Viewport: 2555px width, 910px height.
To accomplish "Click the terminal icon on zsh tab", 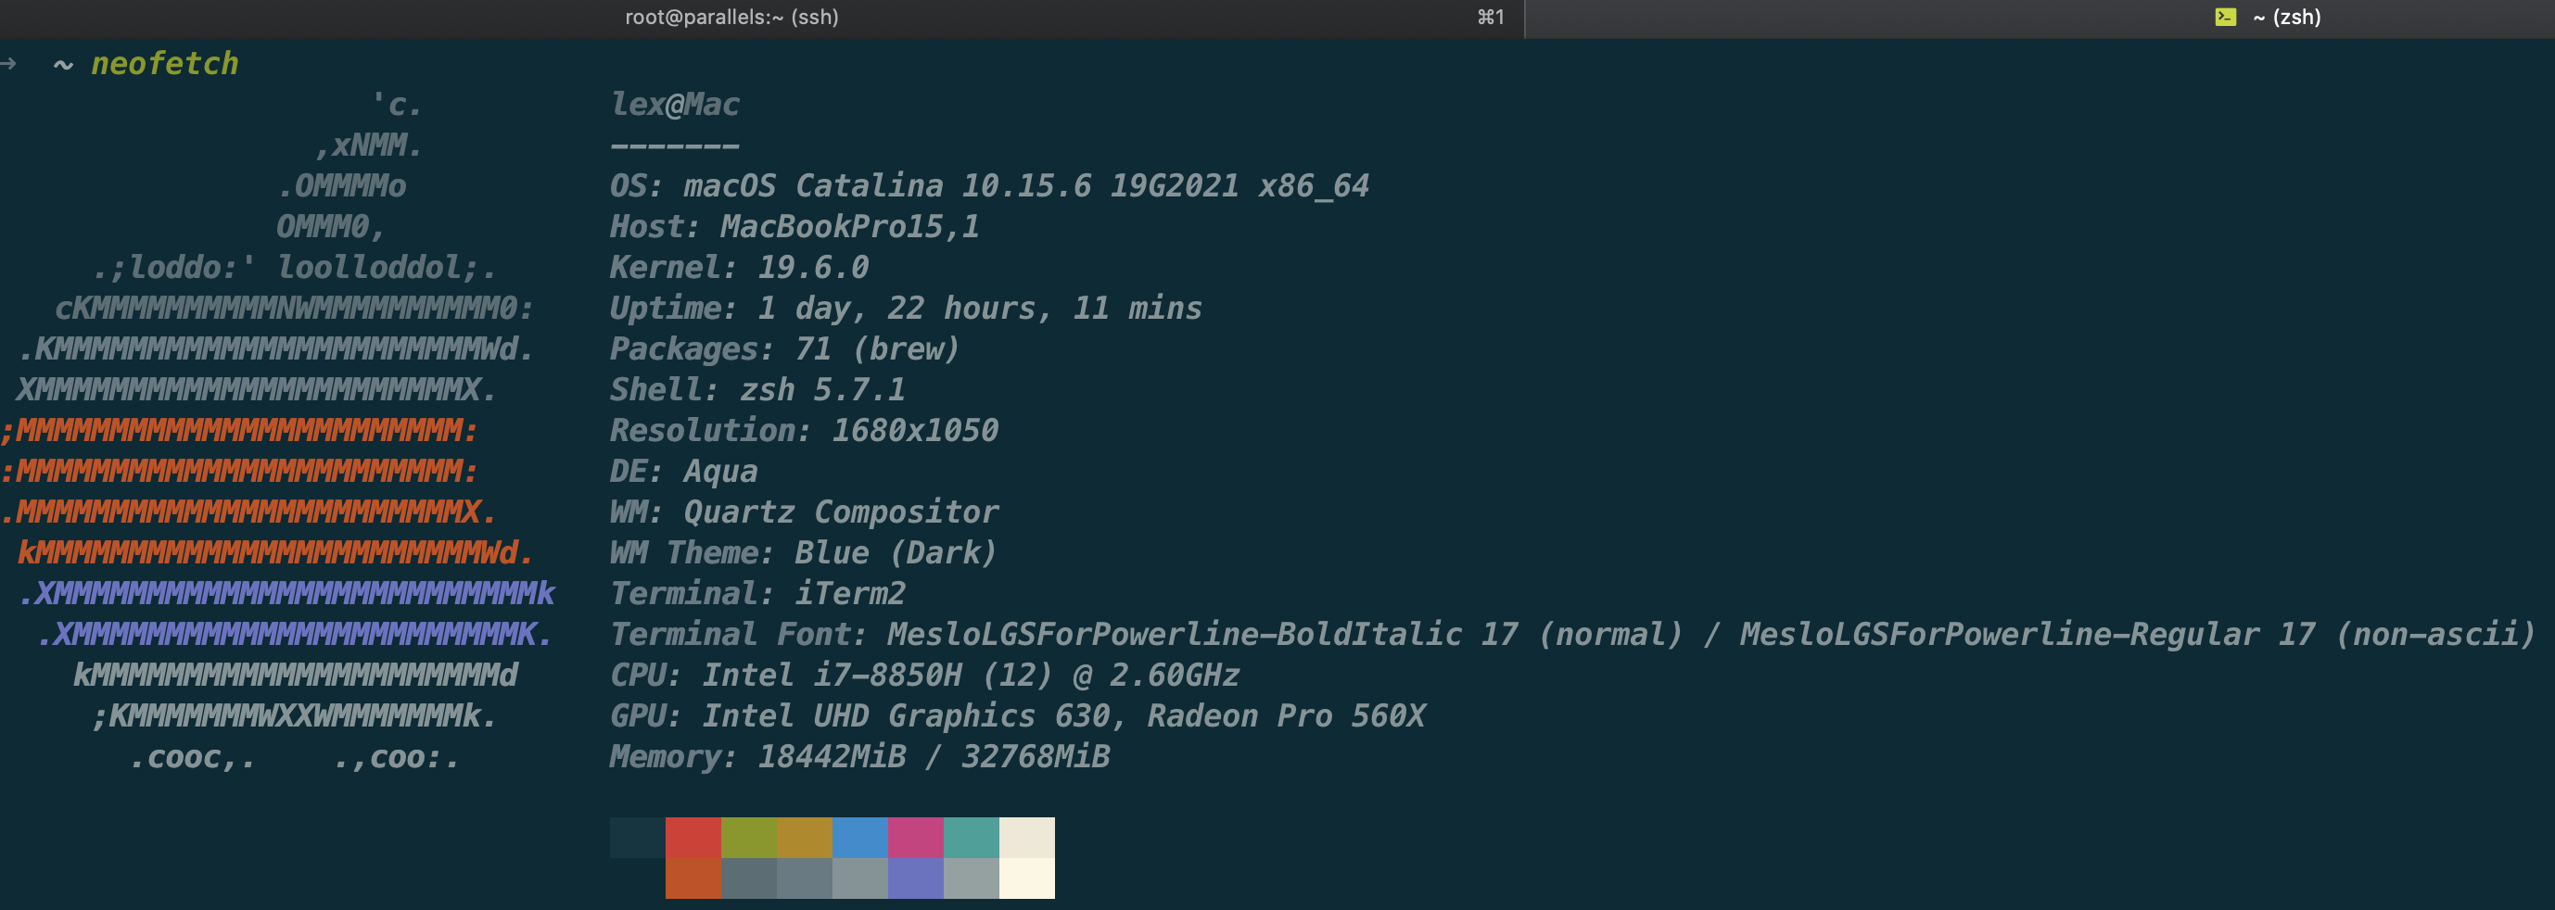I will tap(2226, 17).
